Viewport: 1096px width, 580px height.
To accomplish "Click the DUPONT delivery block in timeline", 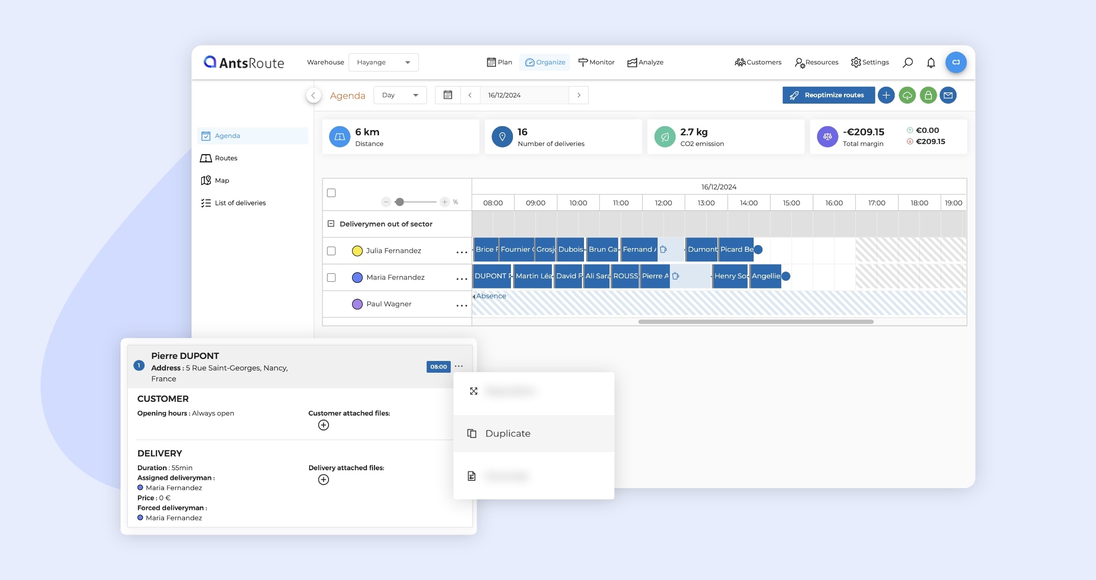I will tap(492, 276).
